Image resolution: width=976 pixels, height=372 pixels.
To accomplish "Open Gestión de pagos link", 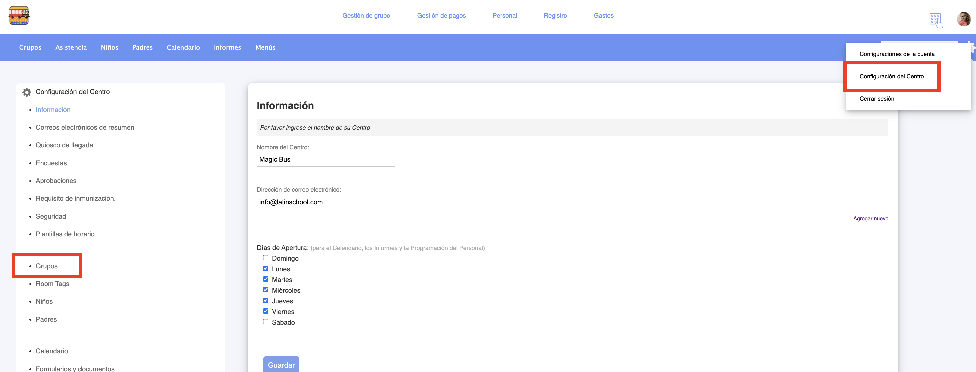I will click(441, 15).
